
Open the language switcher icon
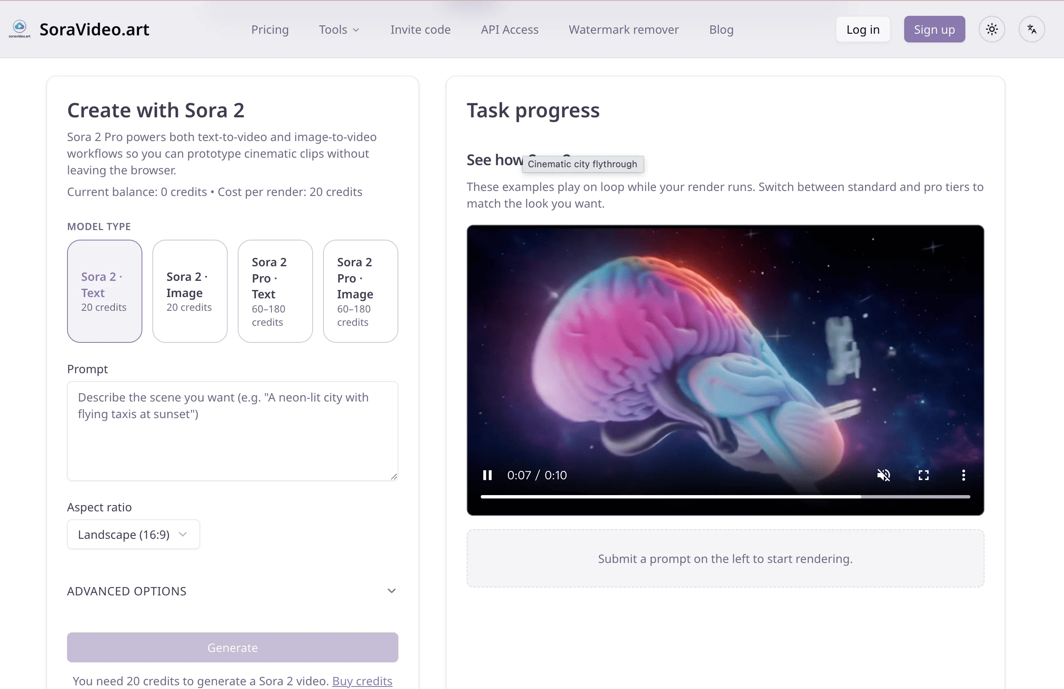[1032, 29]
